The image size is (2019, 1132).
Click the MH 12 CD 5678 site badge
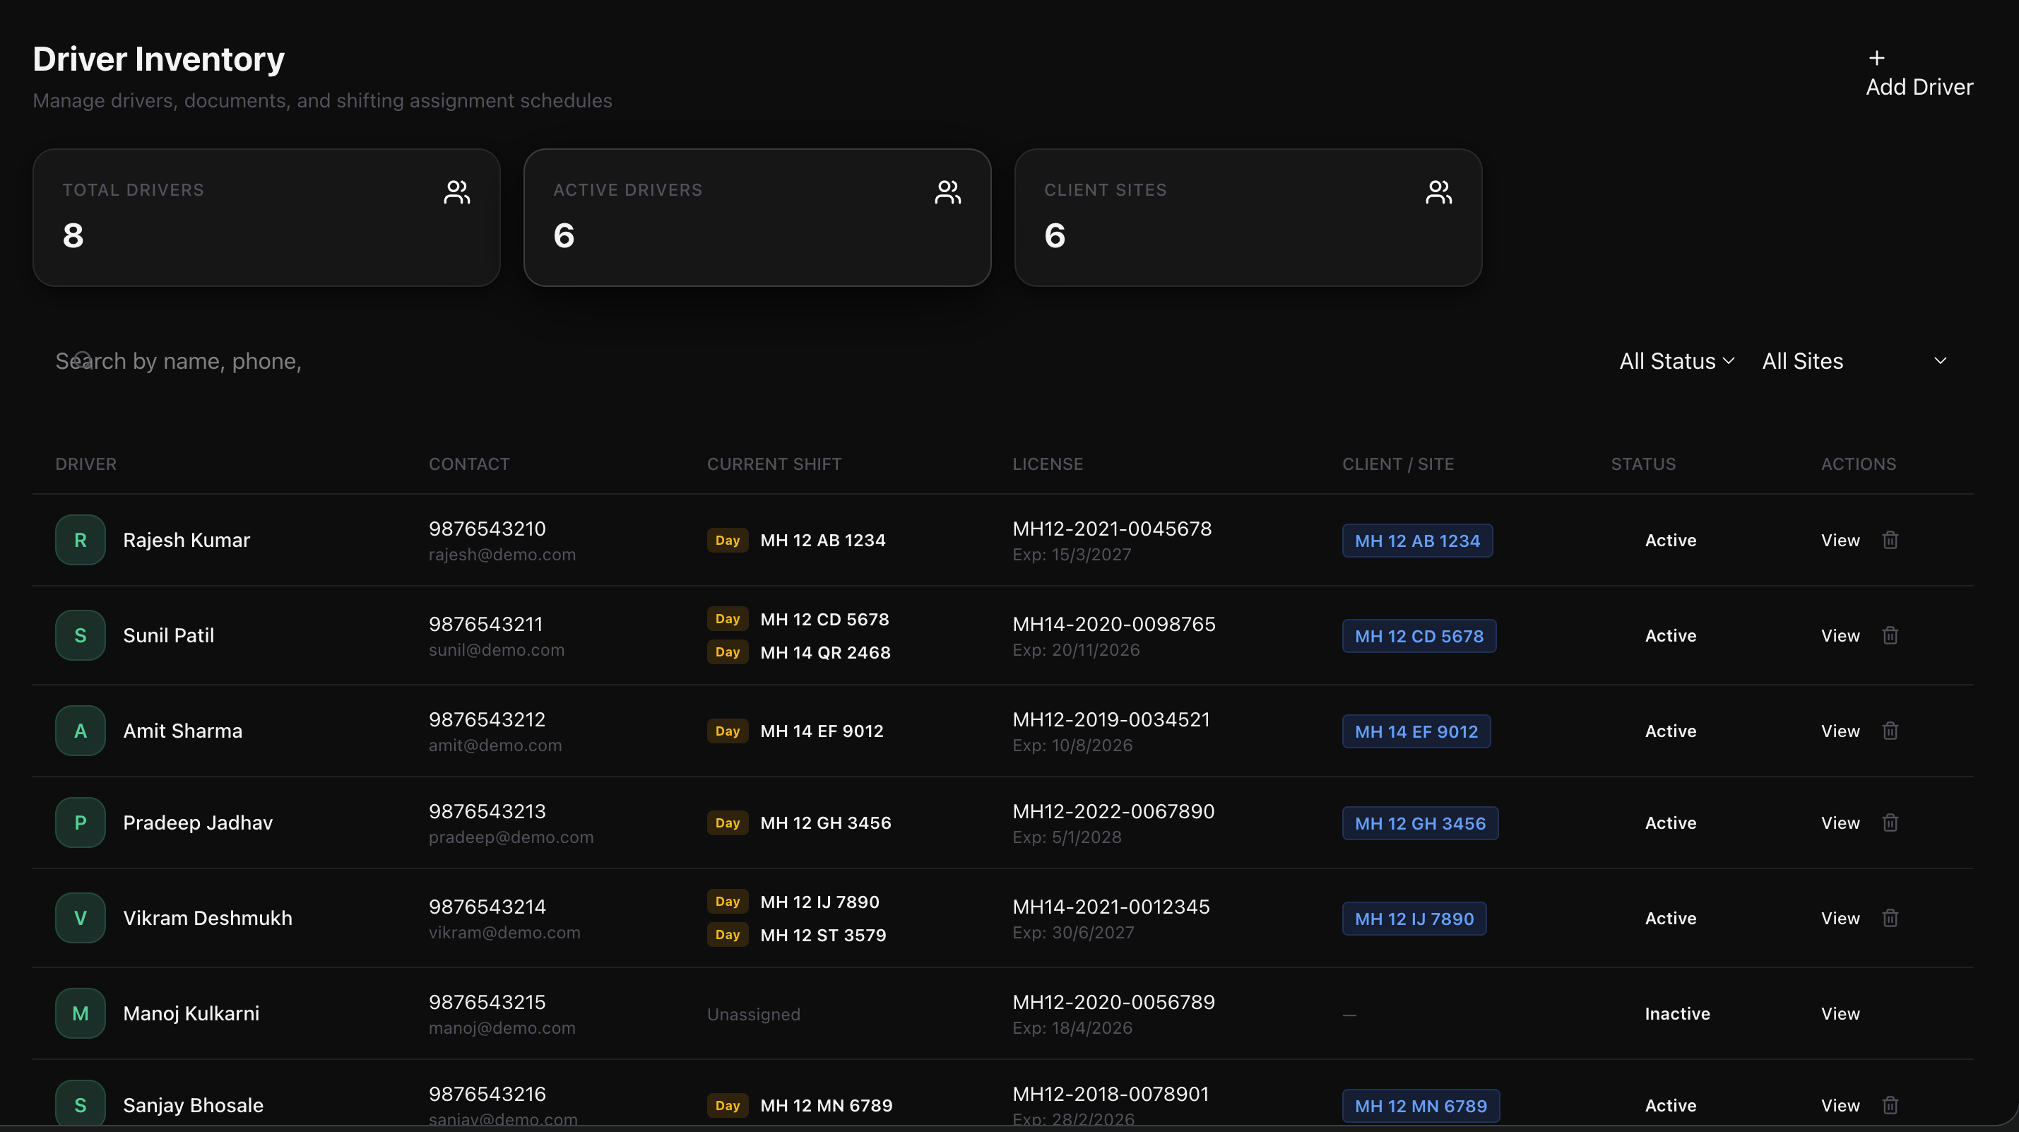[x=1419, y=636]
